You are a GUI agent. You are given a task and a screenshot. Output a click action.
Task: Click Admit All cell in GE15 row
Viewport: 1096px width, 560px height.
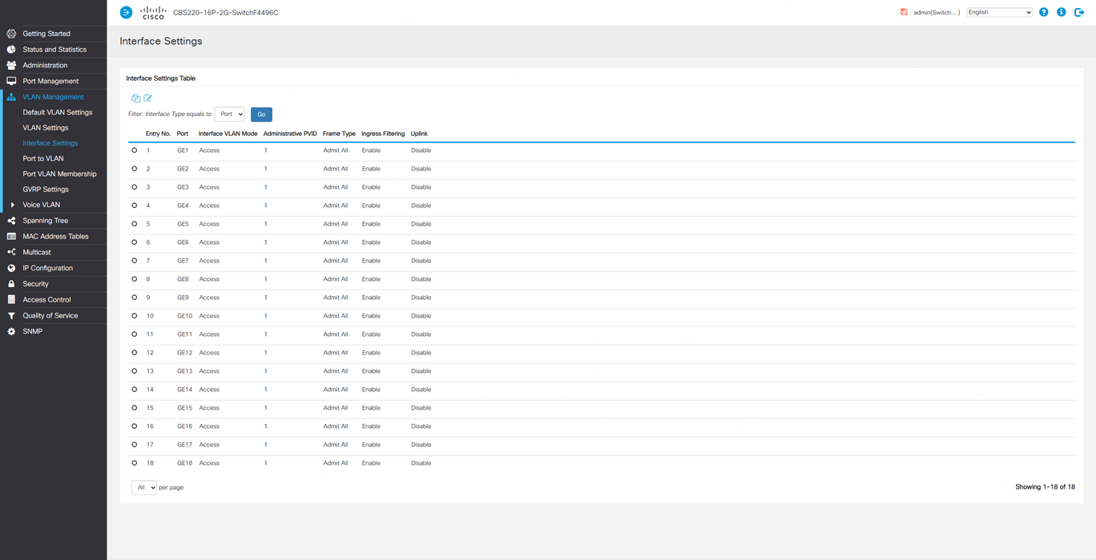tap(336, 408)
